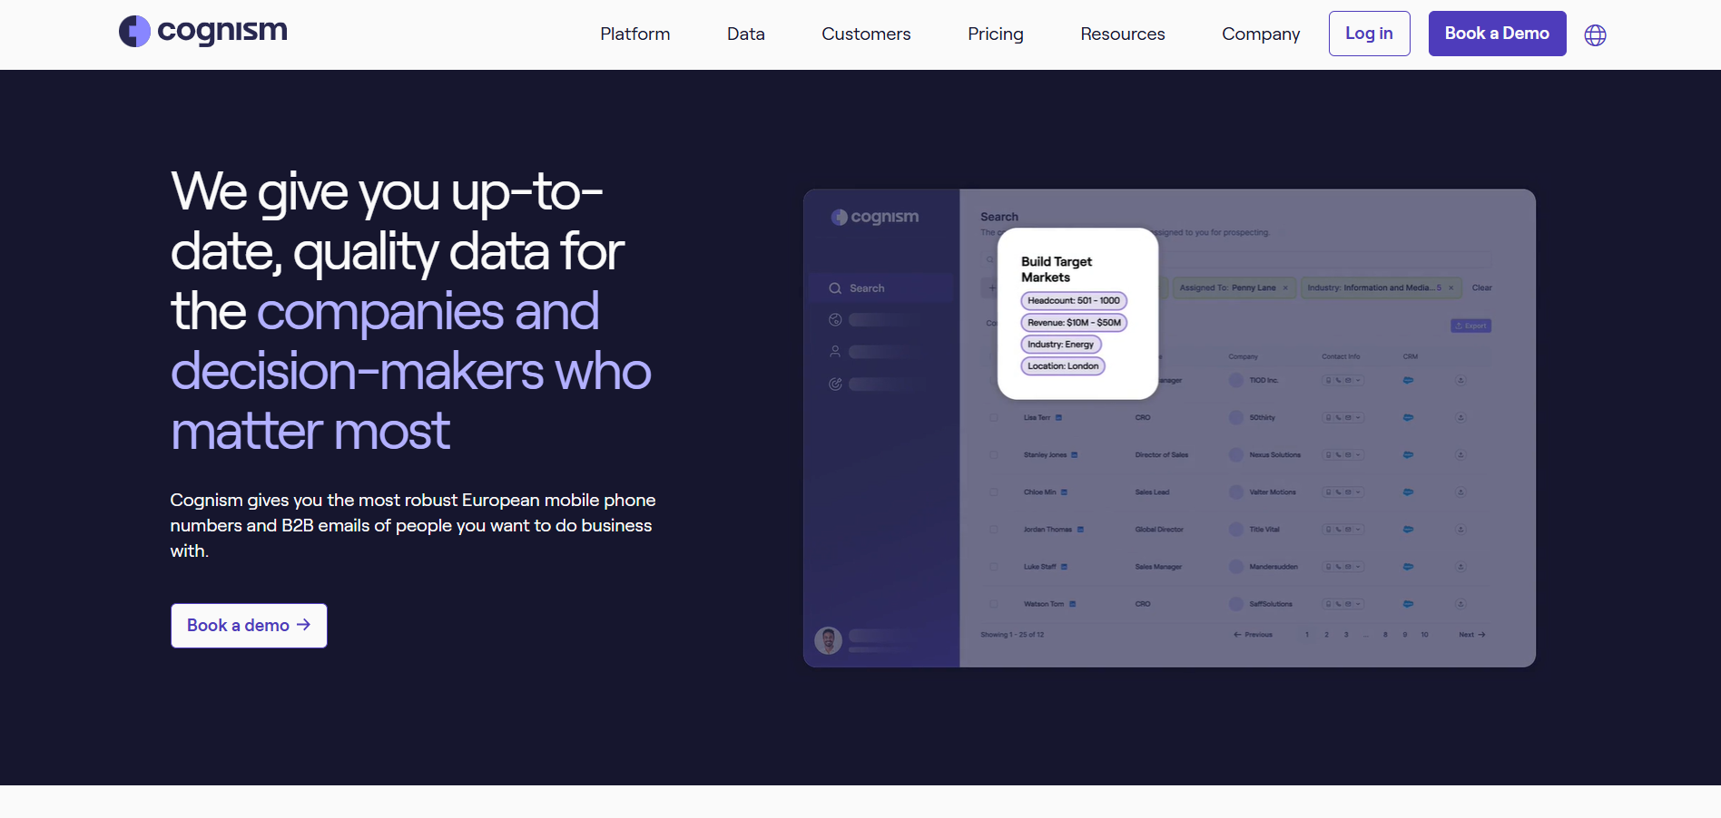Select the Search item in mockup sidebar

880,288
